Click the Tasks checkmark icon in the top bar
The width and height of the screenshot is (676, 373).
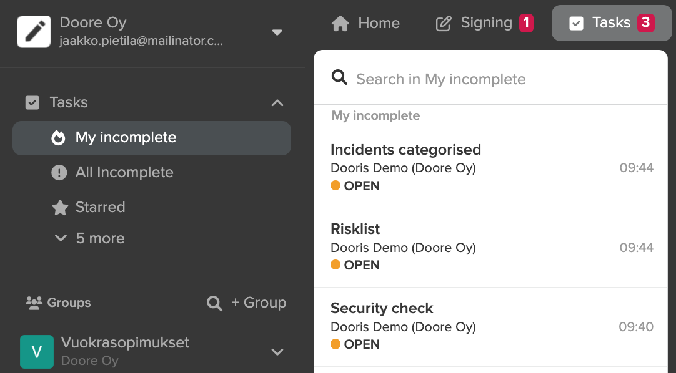pos(576,23)
